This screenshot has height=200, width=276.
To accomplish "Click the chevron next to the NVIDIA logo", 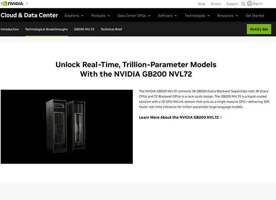I will tap(27, 3).
